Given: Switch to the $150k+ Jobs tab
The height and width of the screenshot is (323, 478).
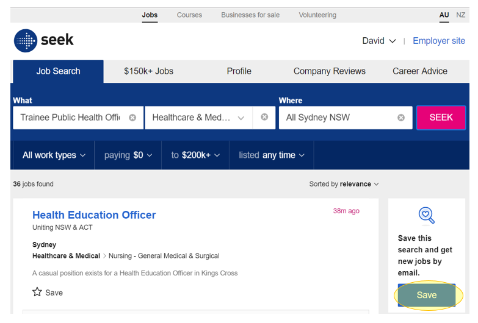Looking at the screenshot, I should (148, 71).
